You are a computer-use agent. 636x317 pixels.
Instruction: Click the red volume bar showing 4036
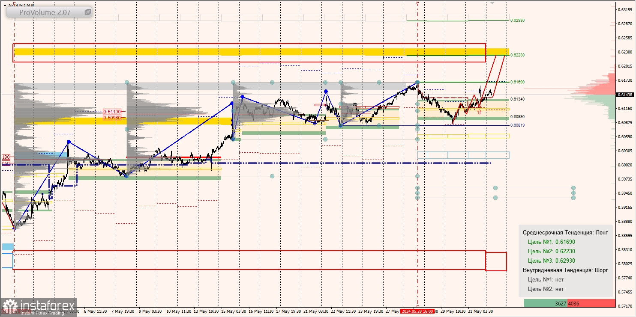[x=591, y=303]
